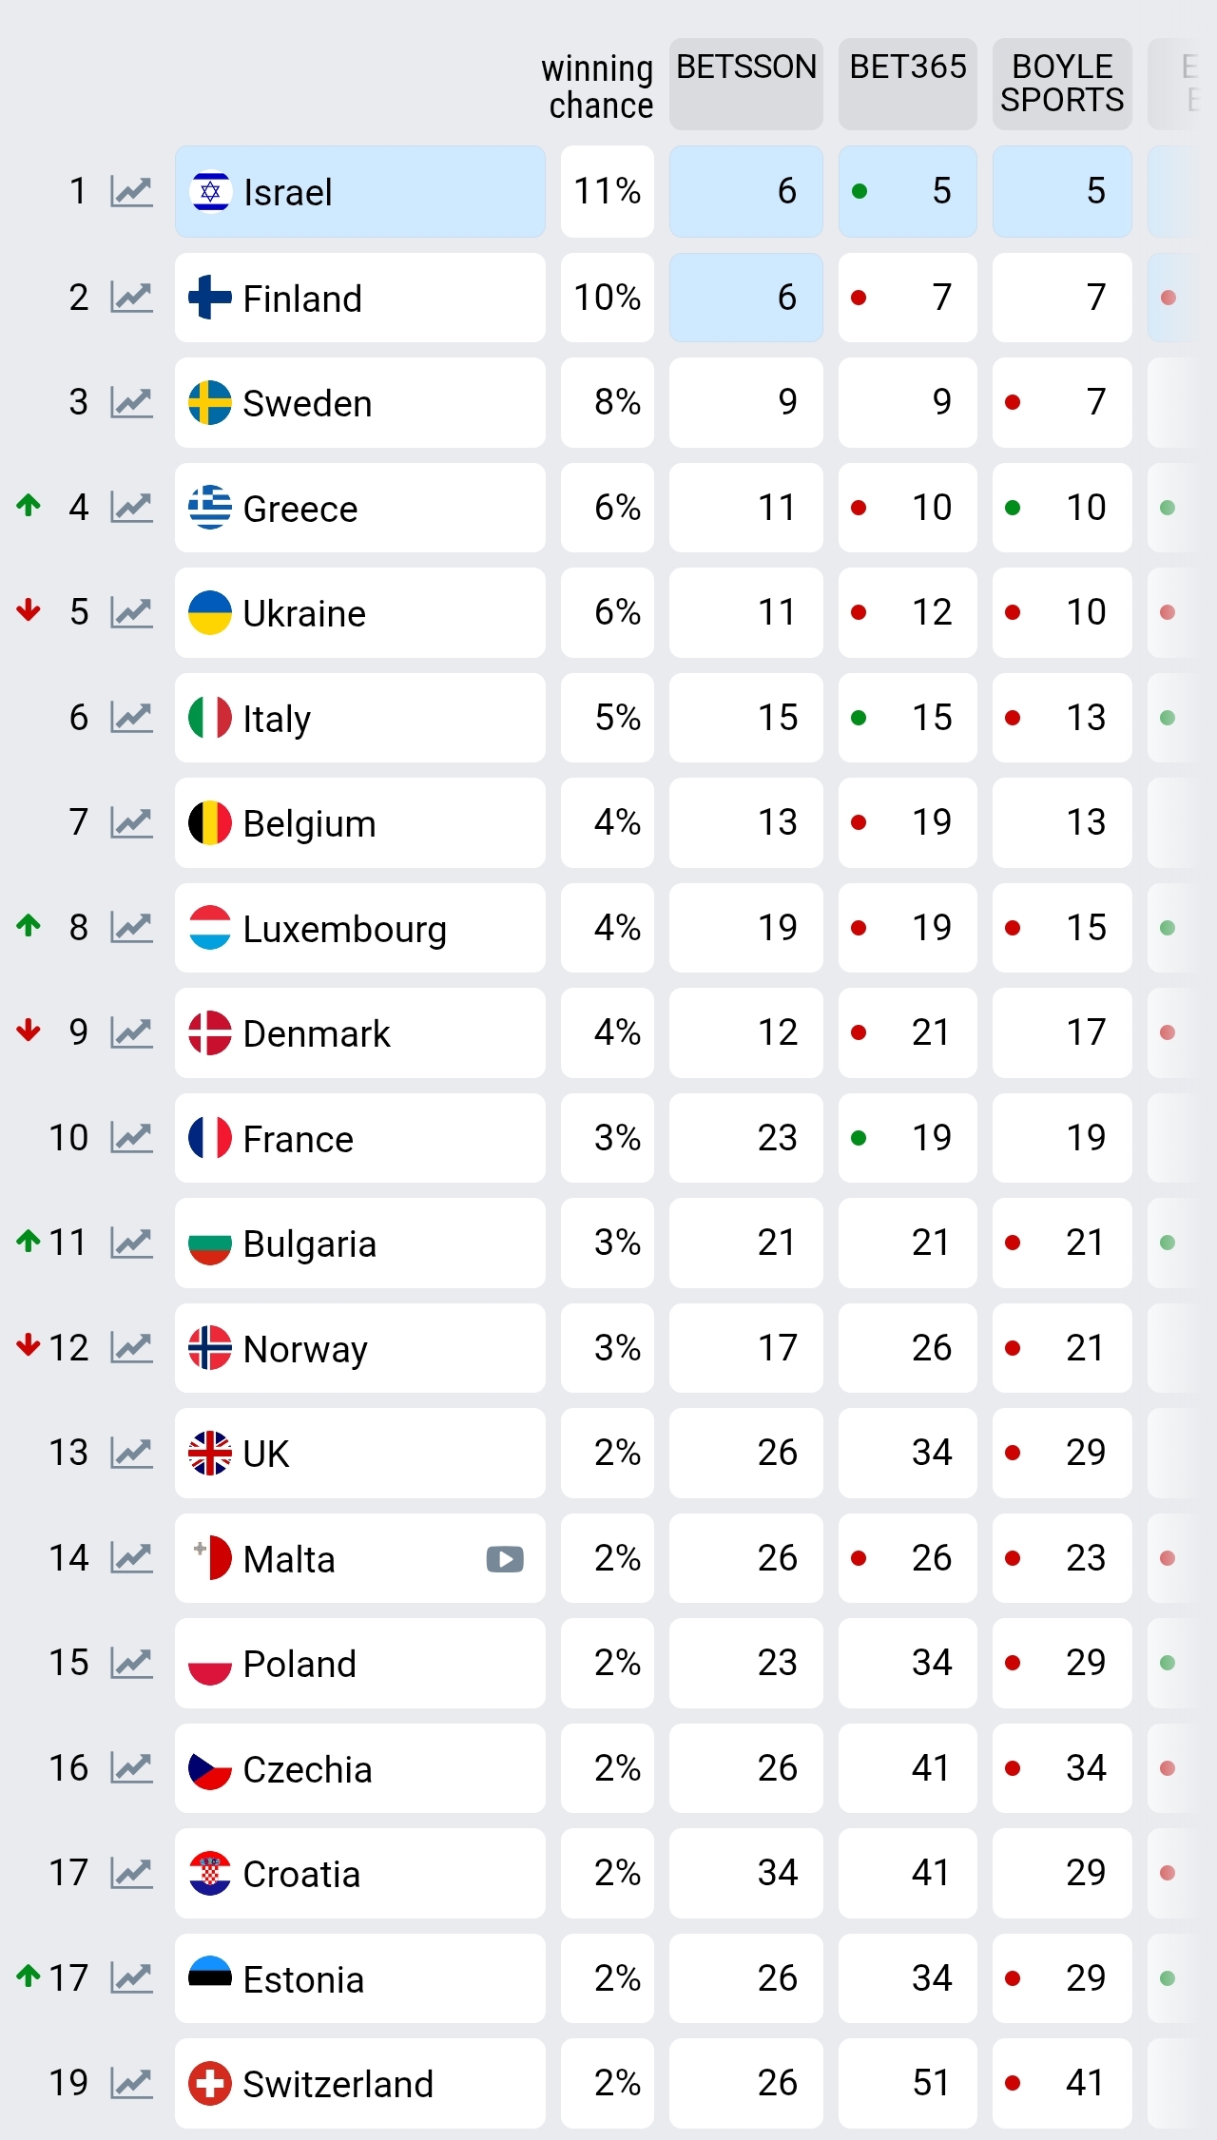Image resolution: width=1217 pixels, height=2140 pixels.
Task: Click the UK flag icon
Action: coord(208,1453)
